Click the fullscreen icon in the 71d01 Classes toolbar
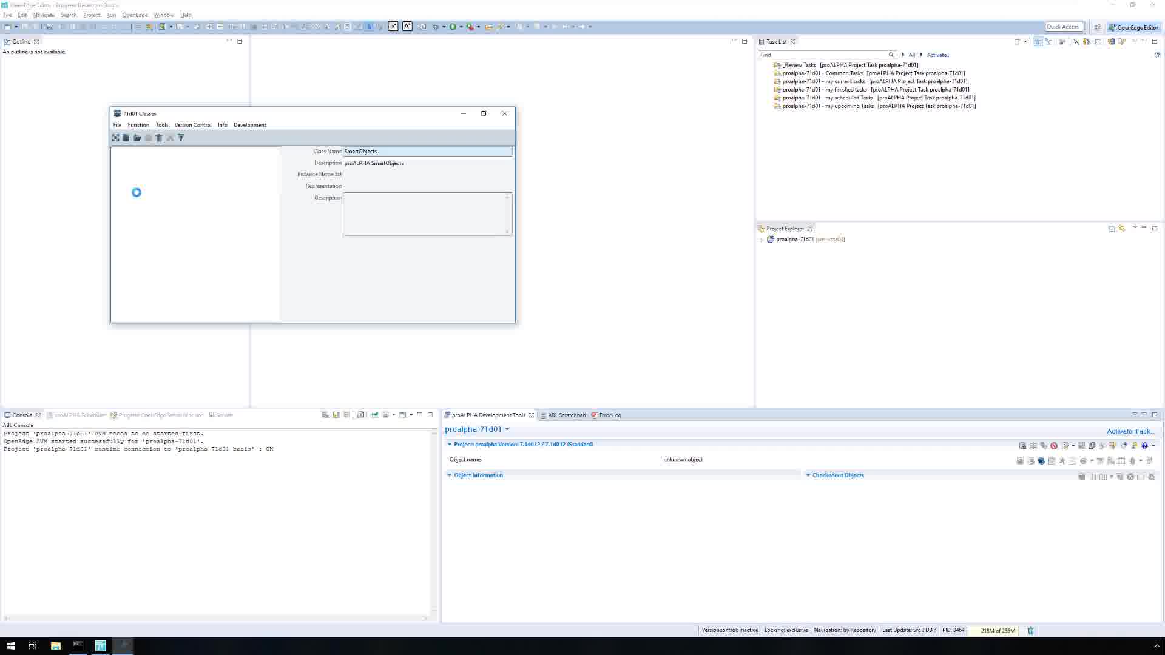This screenshot has width=1165, height=655. pyautogui.click(x=115, y=138)
